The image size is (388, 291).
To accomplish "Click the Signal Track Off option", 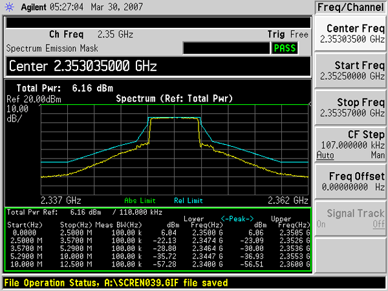I will coord(378,224).
